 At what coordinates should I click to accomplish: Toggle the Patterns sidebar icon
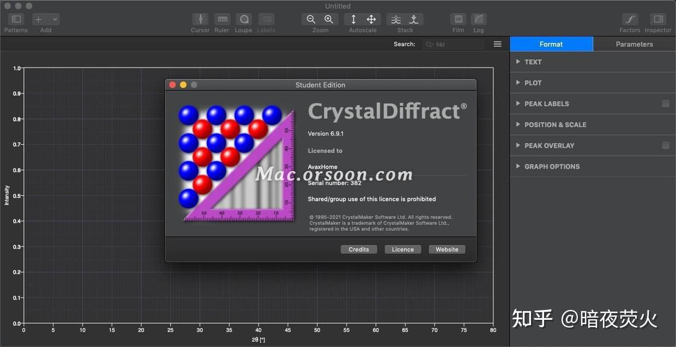click(x=16, y=19)
